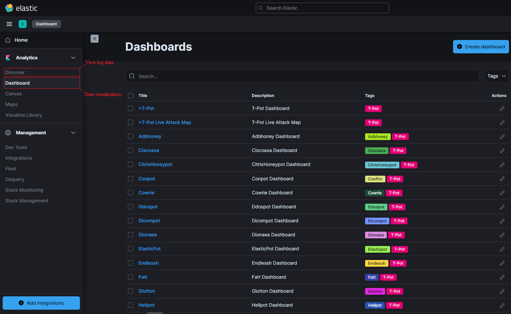511x314 pixels.
Task: Click the Create dashboard button
Action: pyautogui.click(x=481, y=47)
